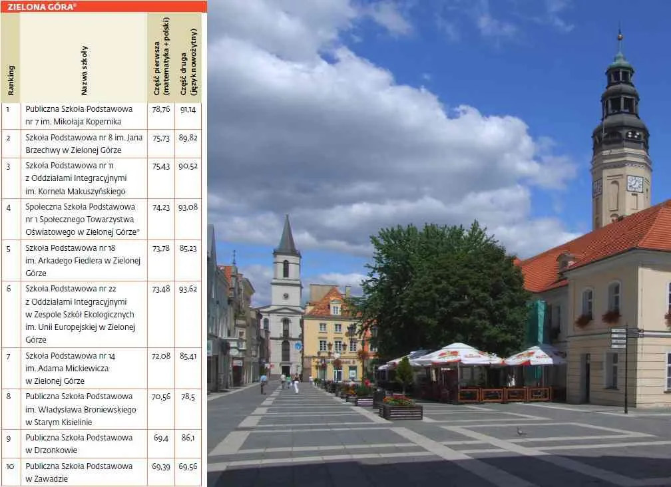
Task: Click the value 69,39
Action: [161, 467]
